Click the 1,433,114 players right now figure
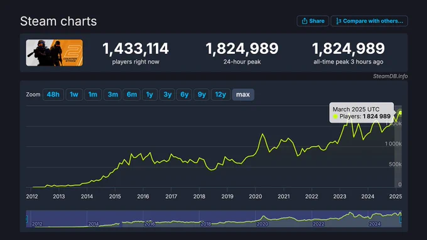Screen dimensions: 427x240 (x=136, y=49)
